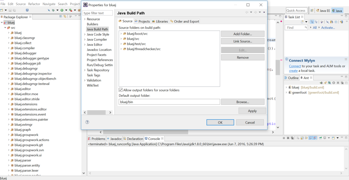Click the Quick Access search box
Image resolution: width=349 pixels, height=180 pixels.
point(297,11)
